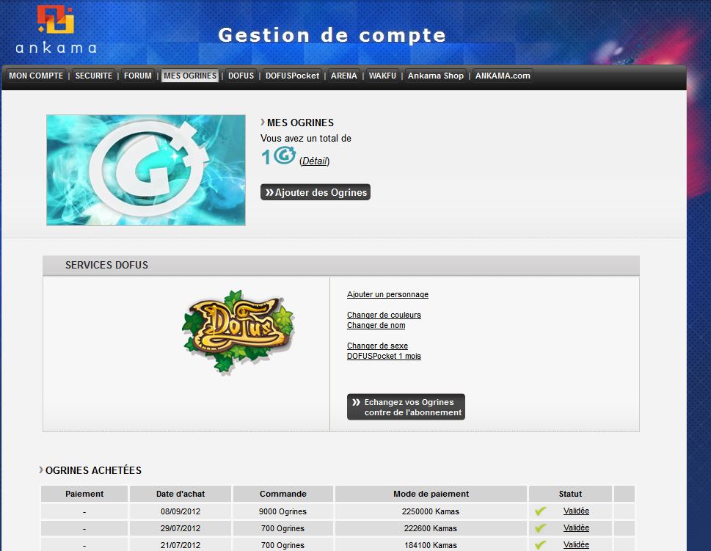711x551 pixels.
Task: Click the large Ogrines banner image
Action: 146,170
